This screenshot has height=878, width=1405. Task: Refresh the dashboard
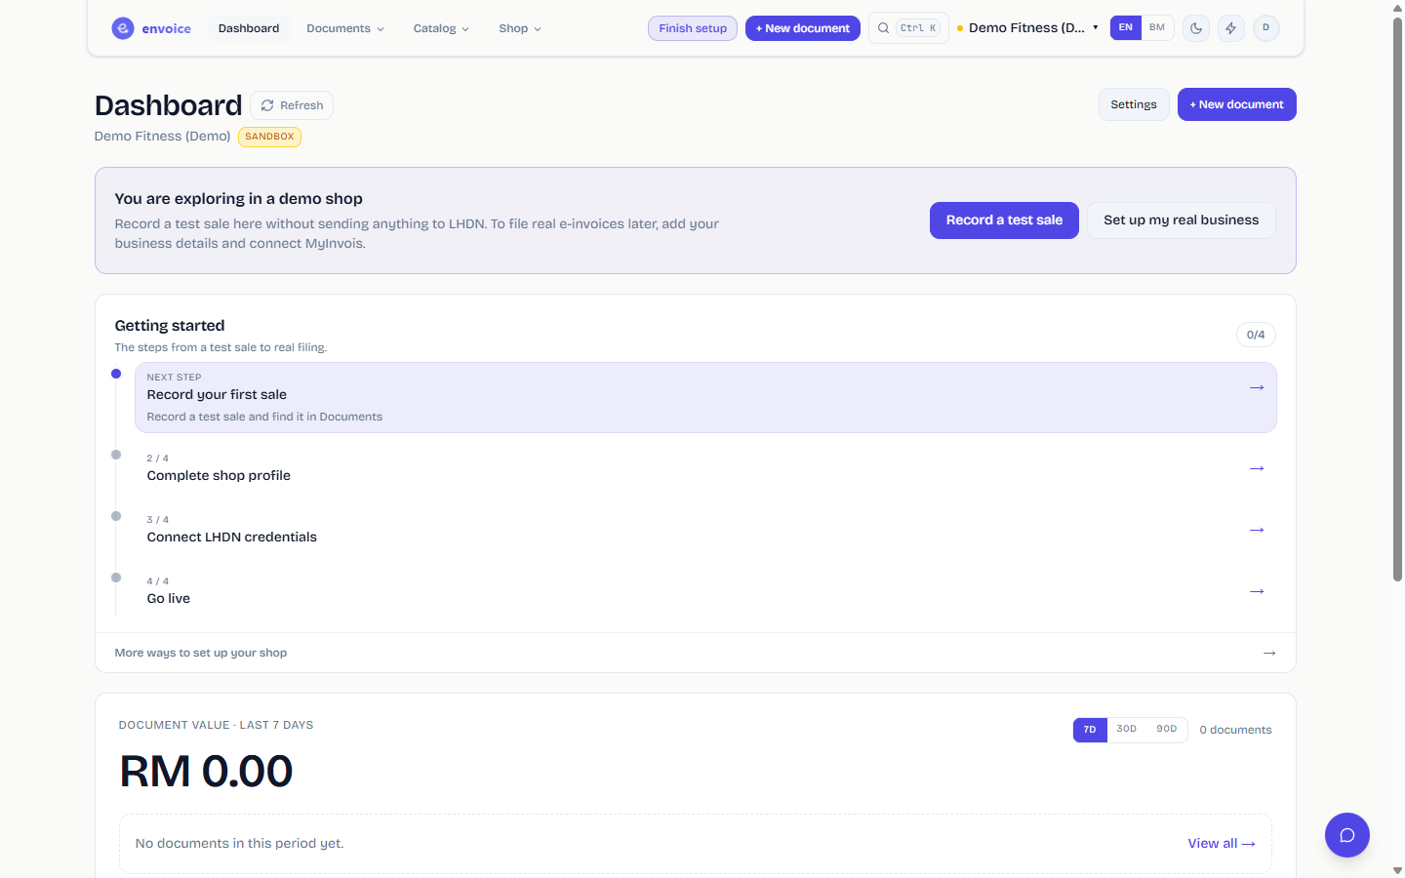[x=292, y=105]
